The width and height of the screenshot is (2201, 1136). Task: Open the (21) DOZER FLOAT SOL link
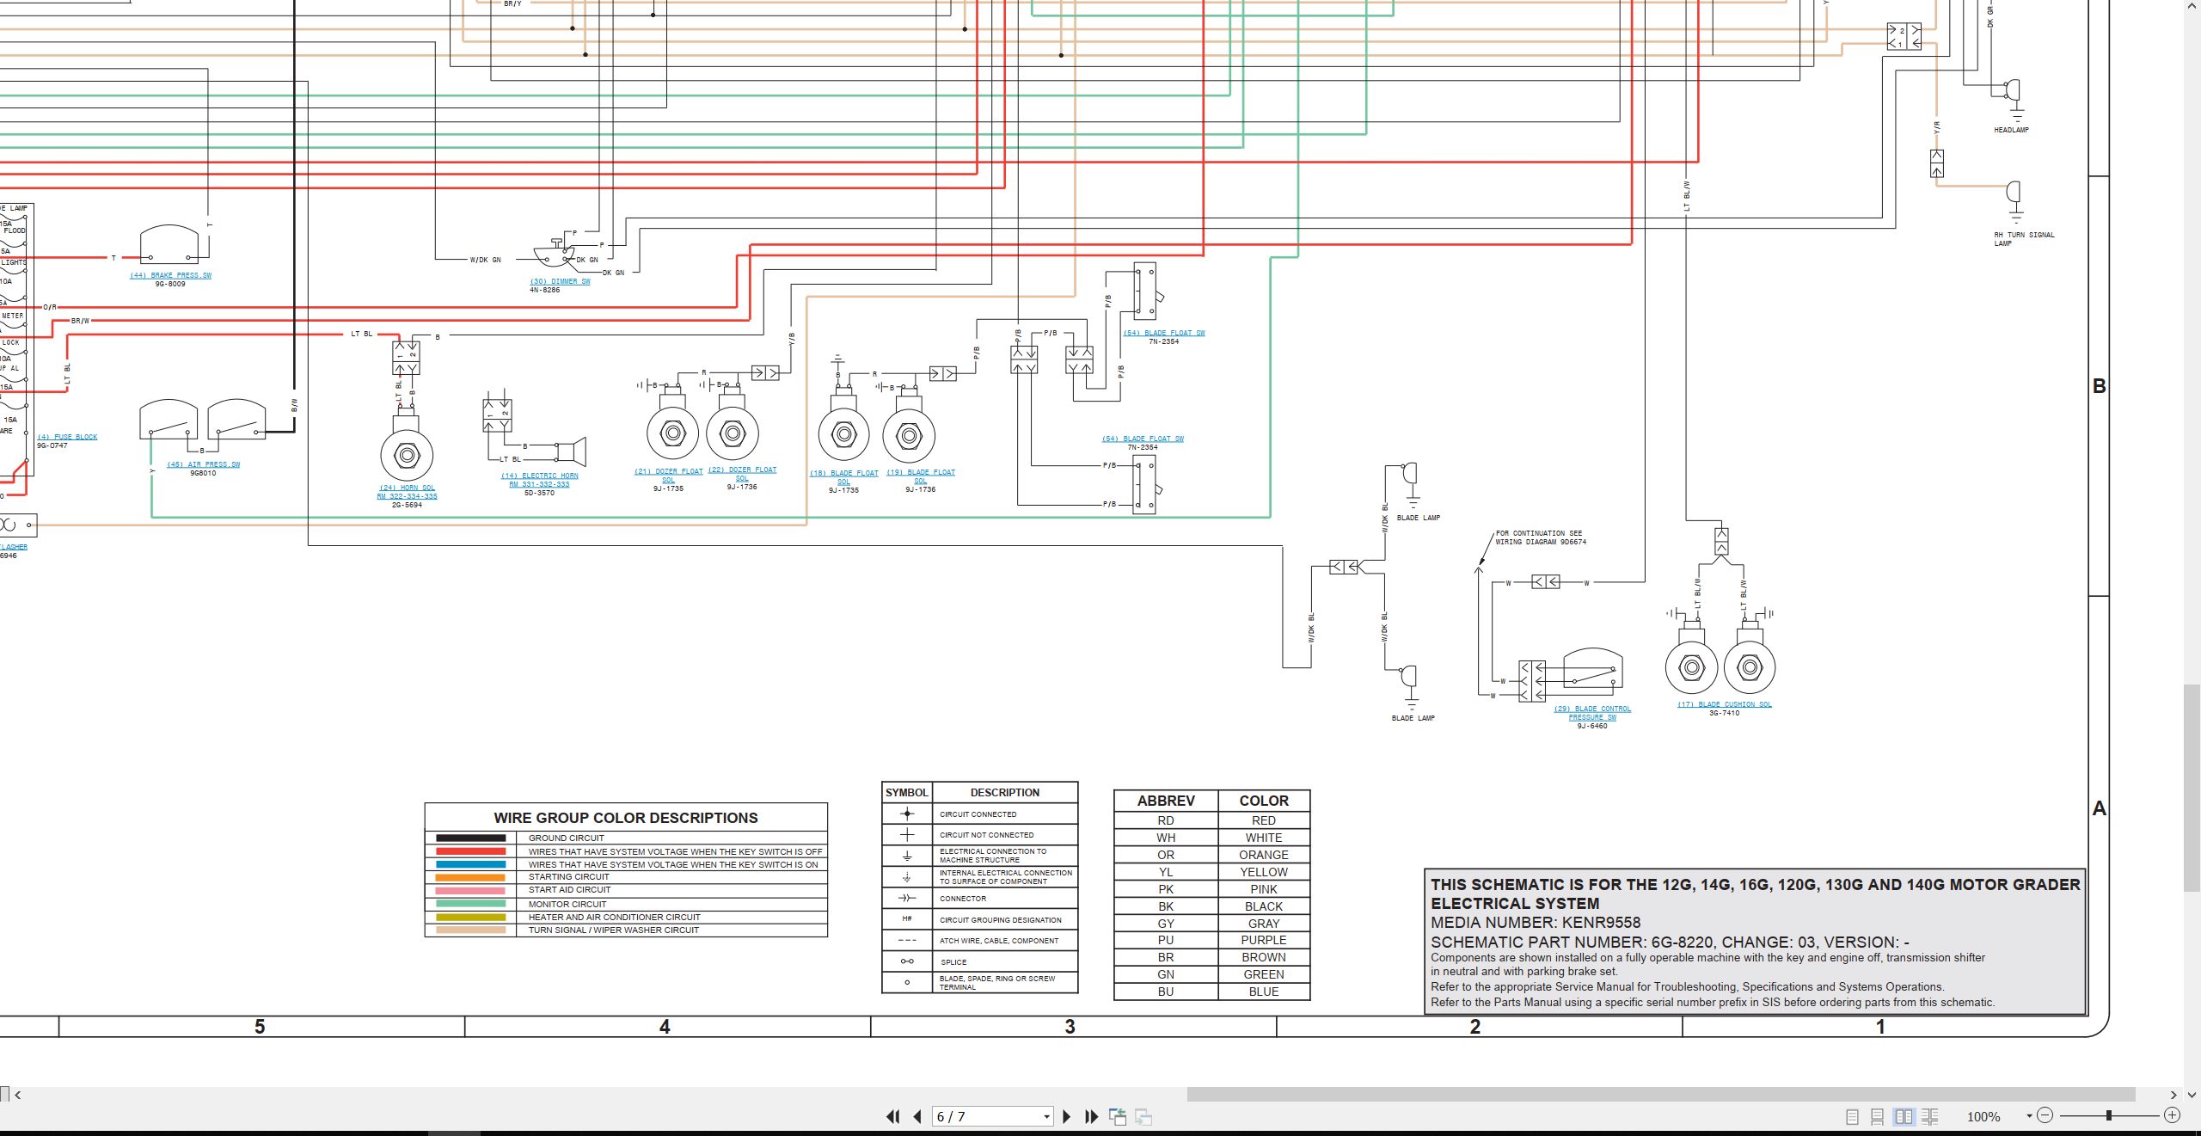click(x=668, y=476)
